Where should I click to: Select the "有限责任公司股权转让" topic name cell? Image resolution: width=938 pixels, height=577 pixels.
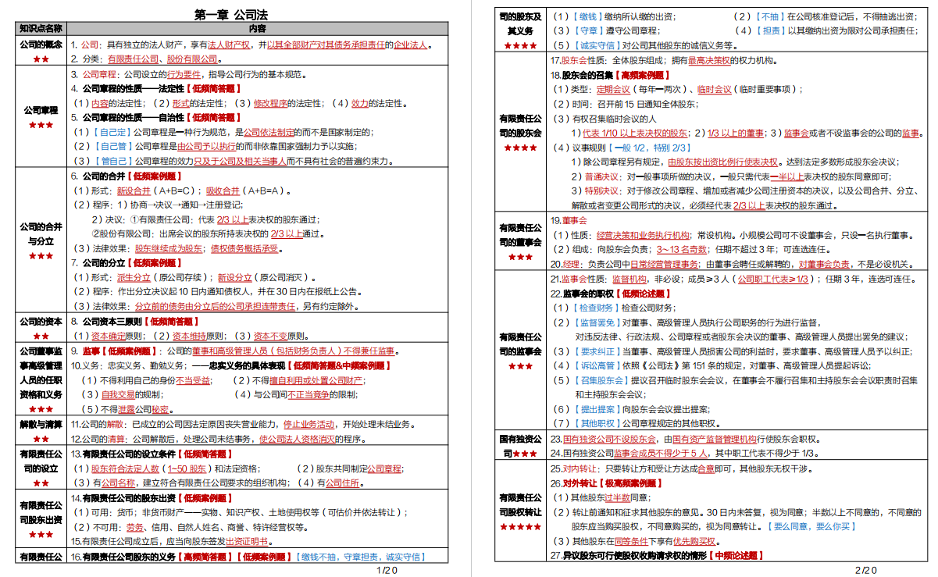pyautogui.click(x=520, y=511)
